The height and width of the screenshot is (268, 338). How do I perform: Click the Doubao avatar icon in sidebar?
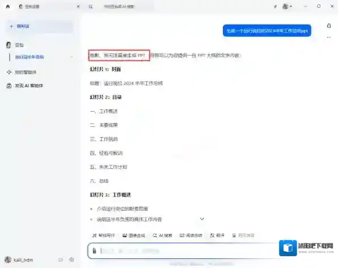click(9, 45)
